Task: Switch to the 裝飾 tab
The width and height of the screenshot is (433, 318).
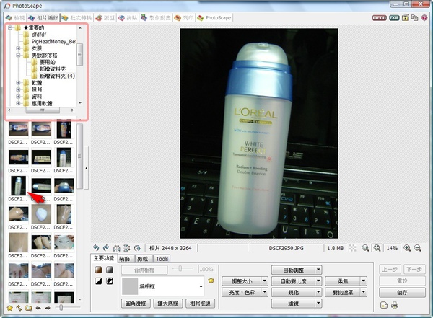Action: point(125,259)
